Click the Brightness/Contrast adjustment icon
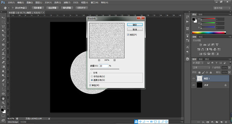The width and height of the screenshot is (232, 124). pos(200,45)
